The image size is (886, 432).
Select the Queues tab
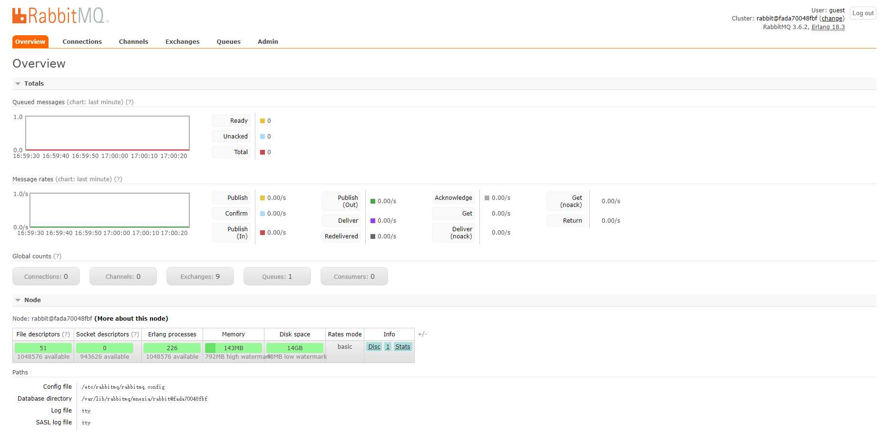229,42
